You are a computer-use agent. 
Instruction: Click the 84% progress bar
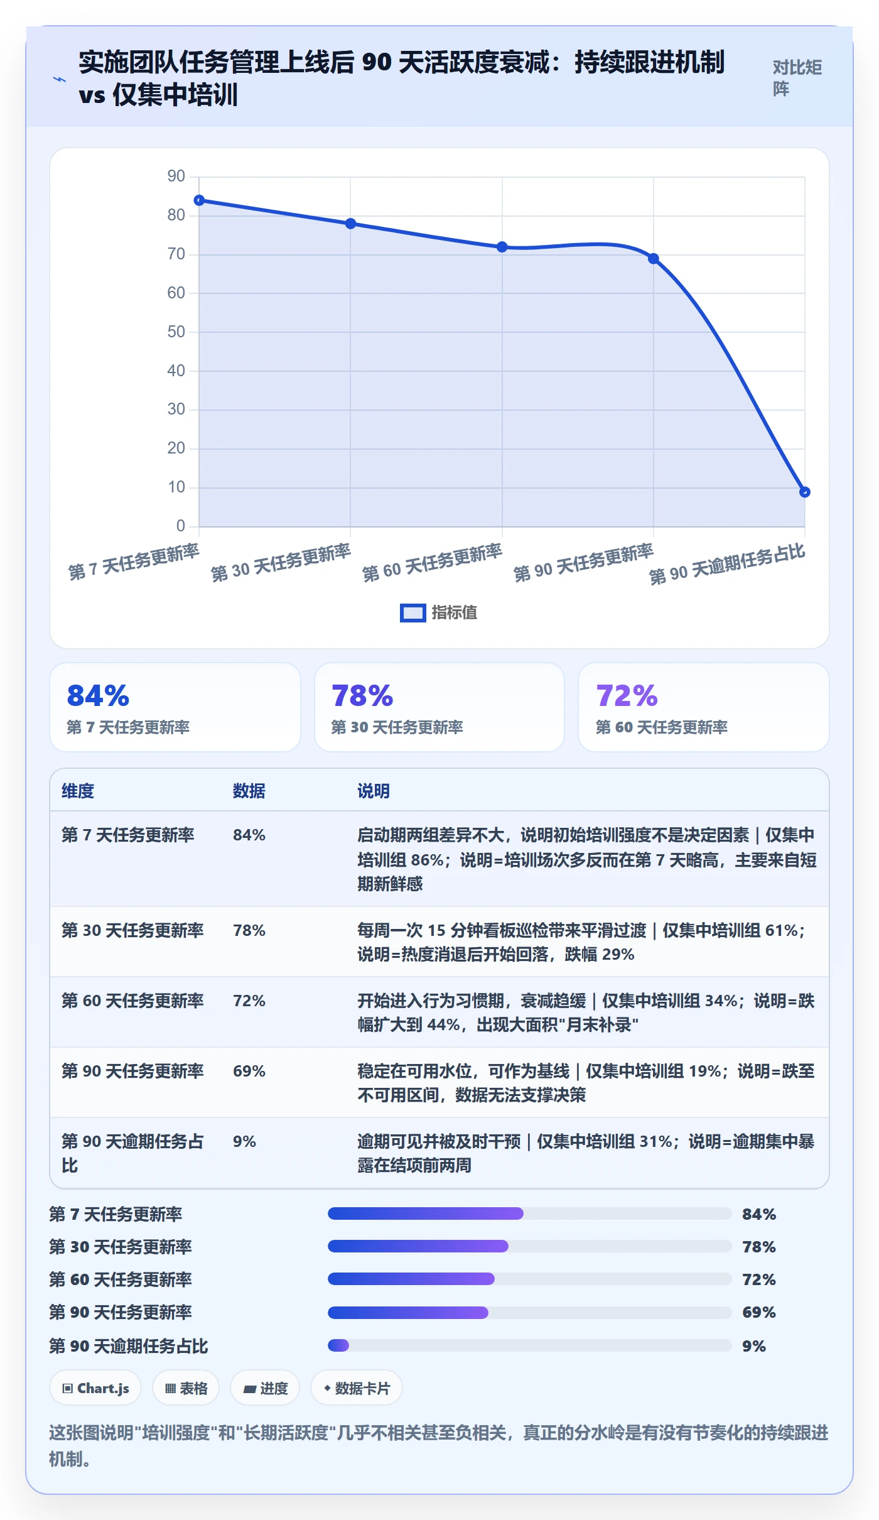[529, 1213]
